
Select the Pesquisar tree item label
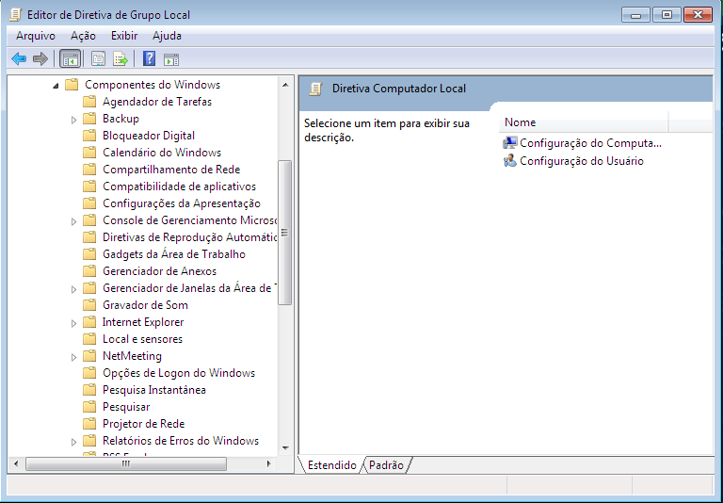[126, 407]
